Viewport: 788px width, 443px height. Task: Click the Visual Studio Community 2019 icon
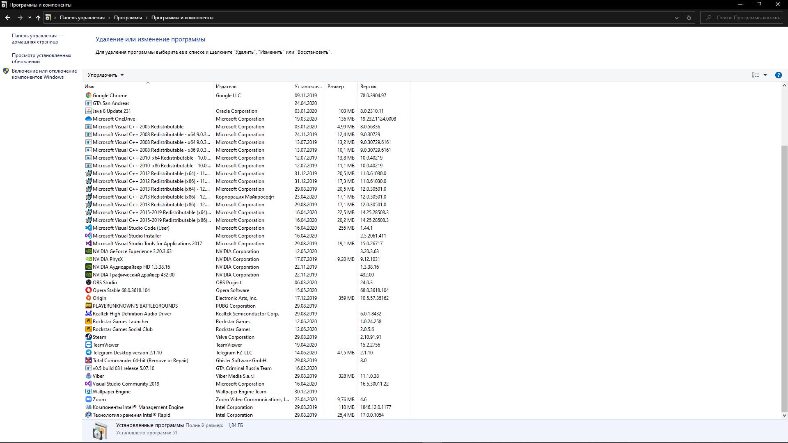tap(88, 384)
